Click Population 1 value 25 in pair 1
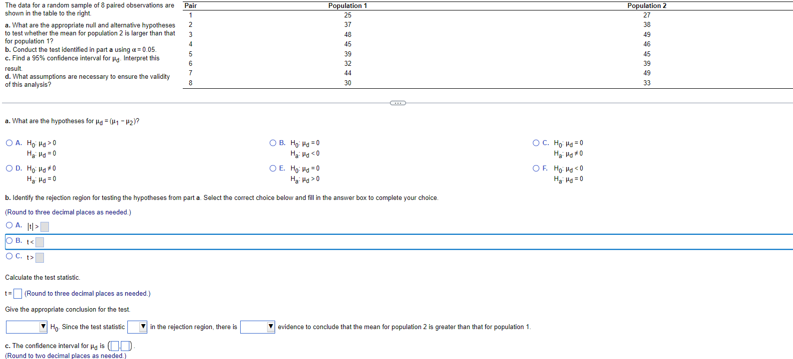This screenshot has height=359, width=793. click(x=348, y=15)
